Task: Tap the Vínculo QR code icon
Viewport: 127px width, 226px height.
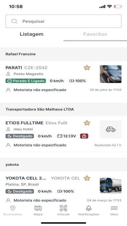Action: [x=63, y=208]
